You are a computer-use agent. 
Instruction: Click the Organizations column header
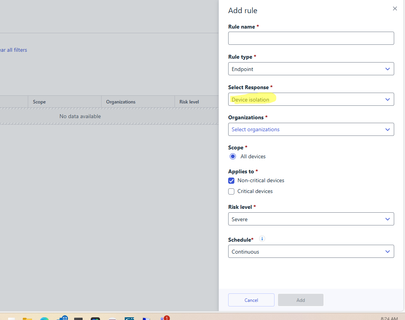coord(138,102)
